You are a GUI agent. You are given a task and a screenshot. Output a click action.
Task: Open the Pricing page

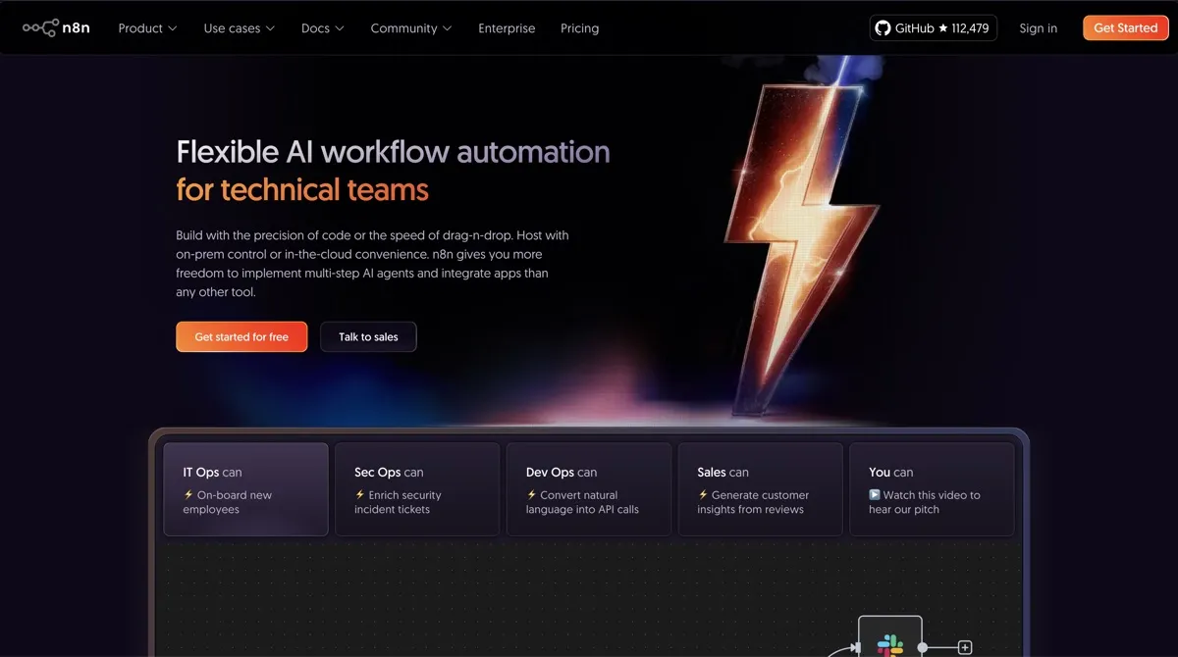pos(579,27)
